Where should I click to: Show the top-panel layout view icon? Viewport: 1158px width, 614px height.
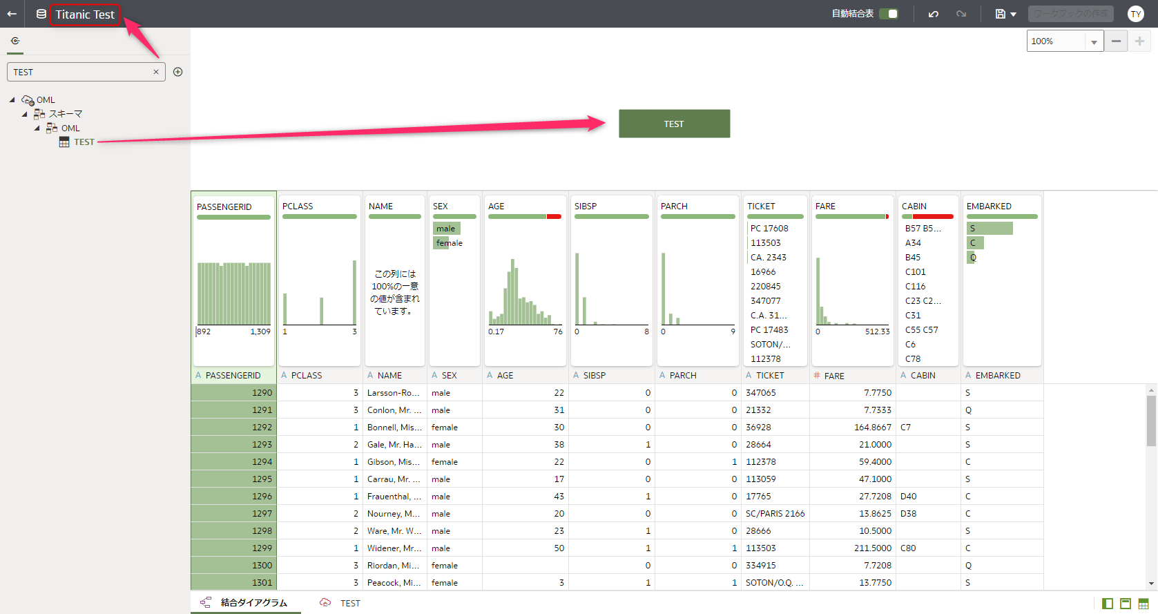coord(1126,604)
